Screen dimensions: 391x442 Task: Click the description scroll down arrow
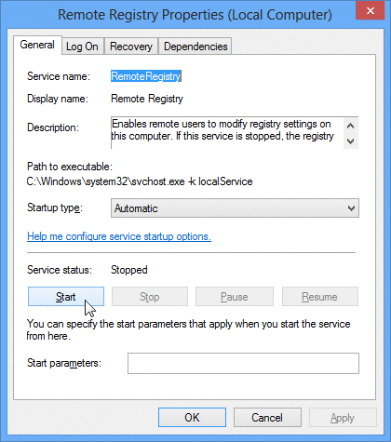(351, 141)
